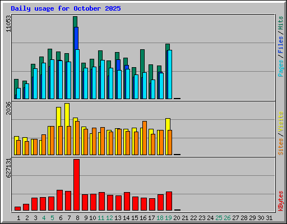Click day label 14 on the x-axis
Viewport: 287px width, 224px height.
(x=126, y=218)
